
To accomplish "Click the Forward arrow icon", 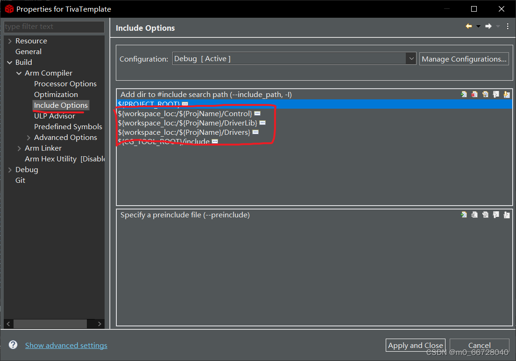I will pyautogui.click(x=488, y=26).
